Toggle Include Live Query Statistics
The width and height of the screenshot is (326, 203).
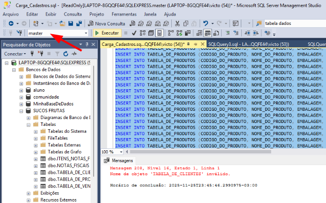[x=179, y=33]
